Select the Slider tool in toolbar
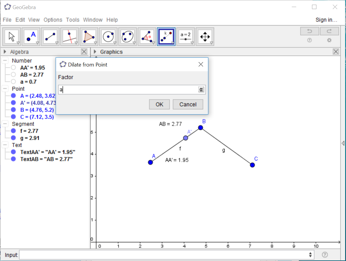 (186, 37)
